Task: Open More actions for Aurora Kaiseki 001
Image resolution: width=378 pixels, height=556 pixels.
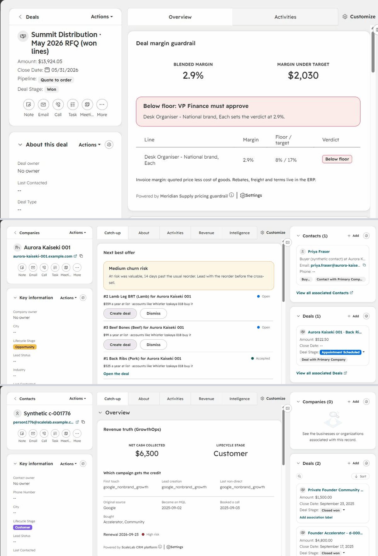Action: (77, 267)
